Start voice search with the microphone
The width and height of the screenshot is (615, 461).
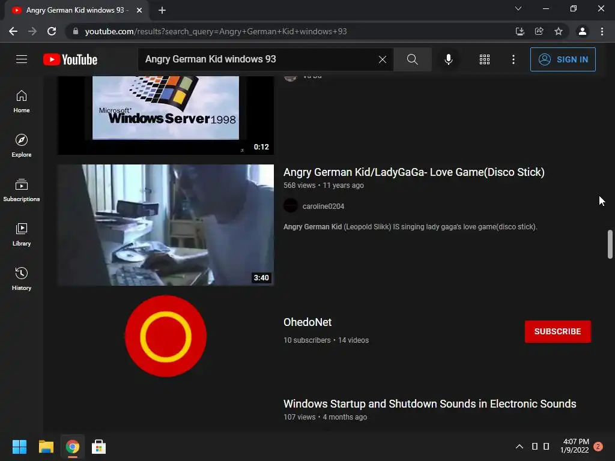tap(448, 59)
